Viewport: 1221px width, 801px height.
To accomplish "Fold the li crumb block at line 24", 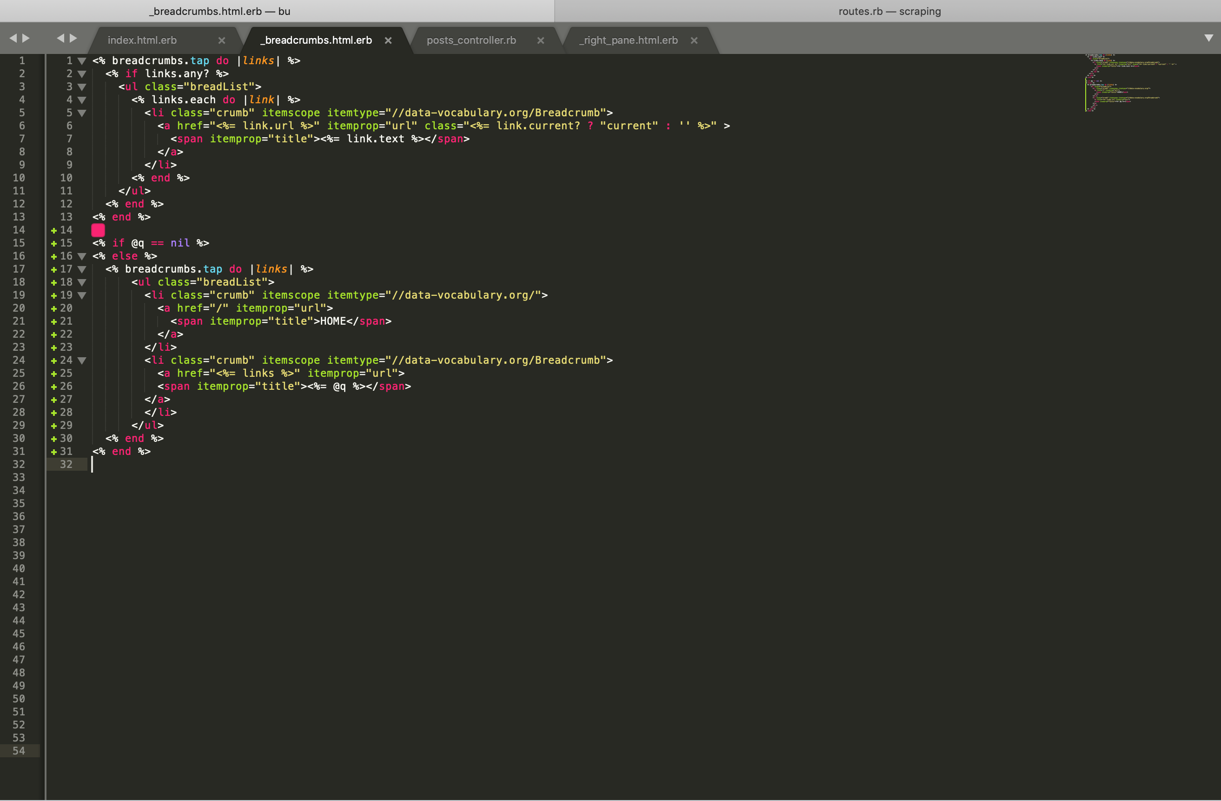I will click(x=81, y=361).
